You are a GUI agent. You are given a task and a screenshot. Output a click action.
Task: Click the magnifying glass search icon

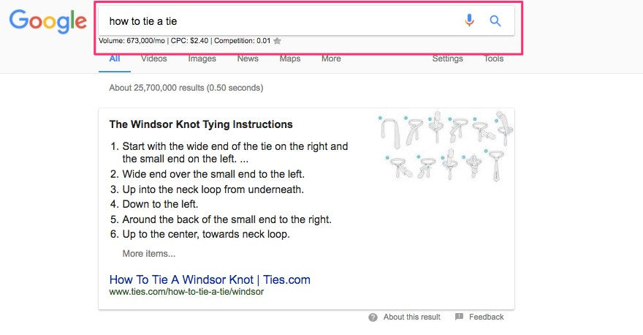click(x=495, y=21)
